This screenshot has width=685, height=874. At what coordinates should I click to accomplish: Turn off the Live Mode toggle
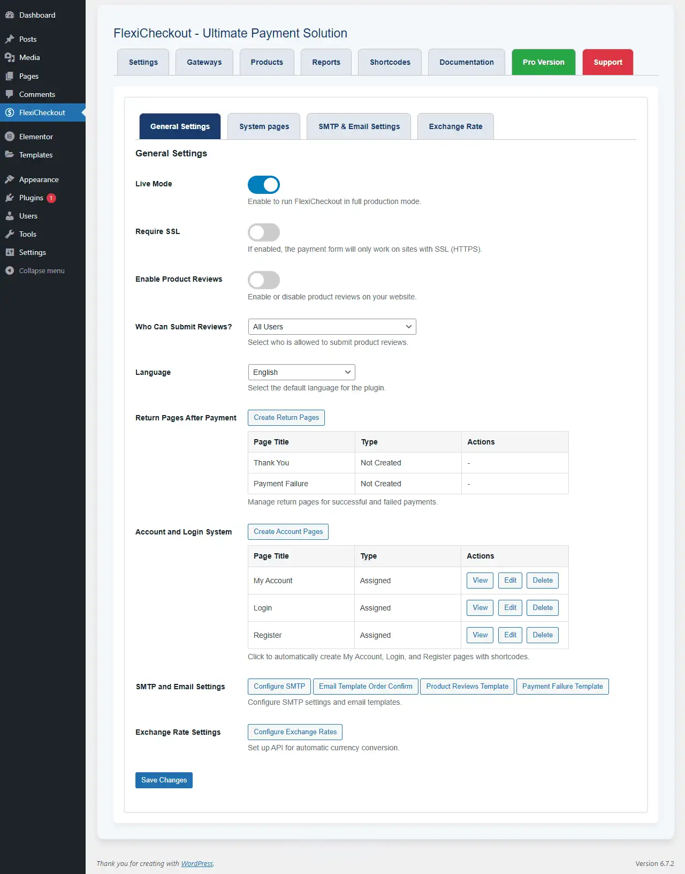pyautogui.click(x=264, y=185)
